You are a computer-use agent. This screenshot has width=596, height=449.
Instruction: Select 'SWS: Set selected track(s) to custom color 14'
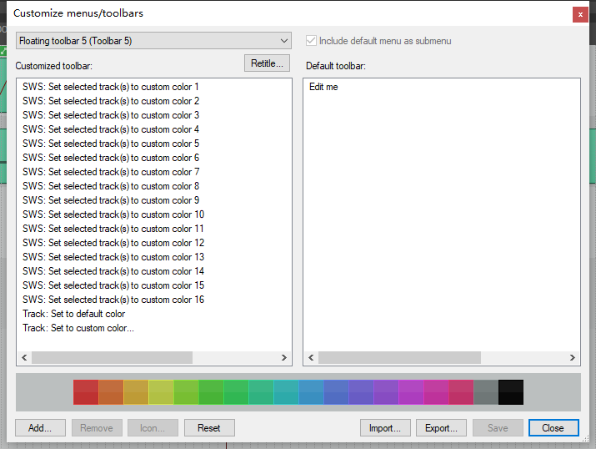pos(113,271)
